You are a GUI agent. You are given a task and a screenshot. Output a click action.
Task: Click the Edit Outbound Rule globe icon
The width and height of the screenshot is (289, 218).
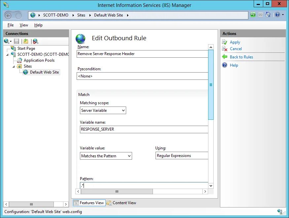(x=80, y=39)
